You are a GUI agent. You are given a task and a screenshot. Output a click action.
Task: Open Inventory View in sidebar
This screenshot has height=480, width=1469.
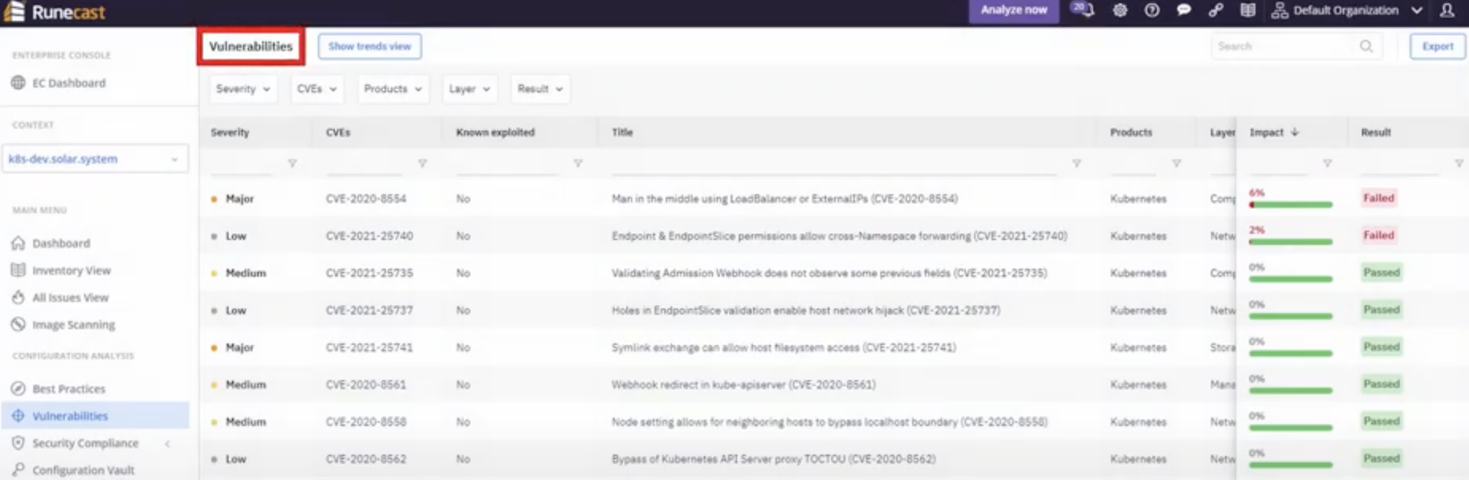coord(72,270)
